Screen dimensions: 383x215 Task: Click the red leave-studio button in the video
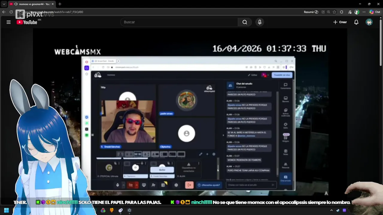(x=189, y=185)
